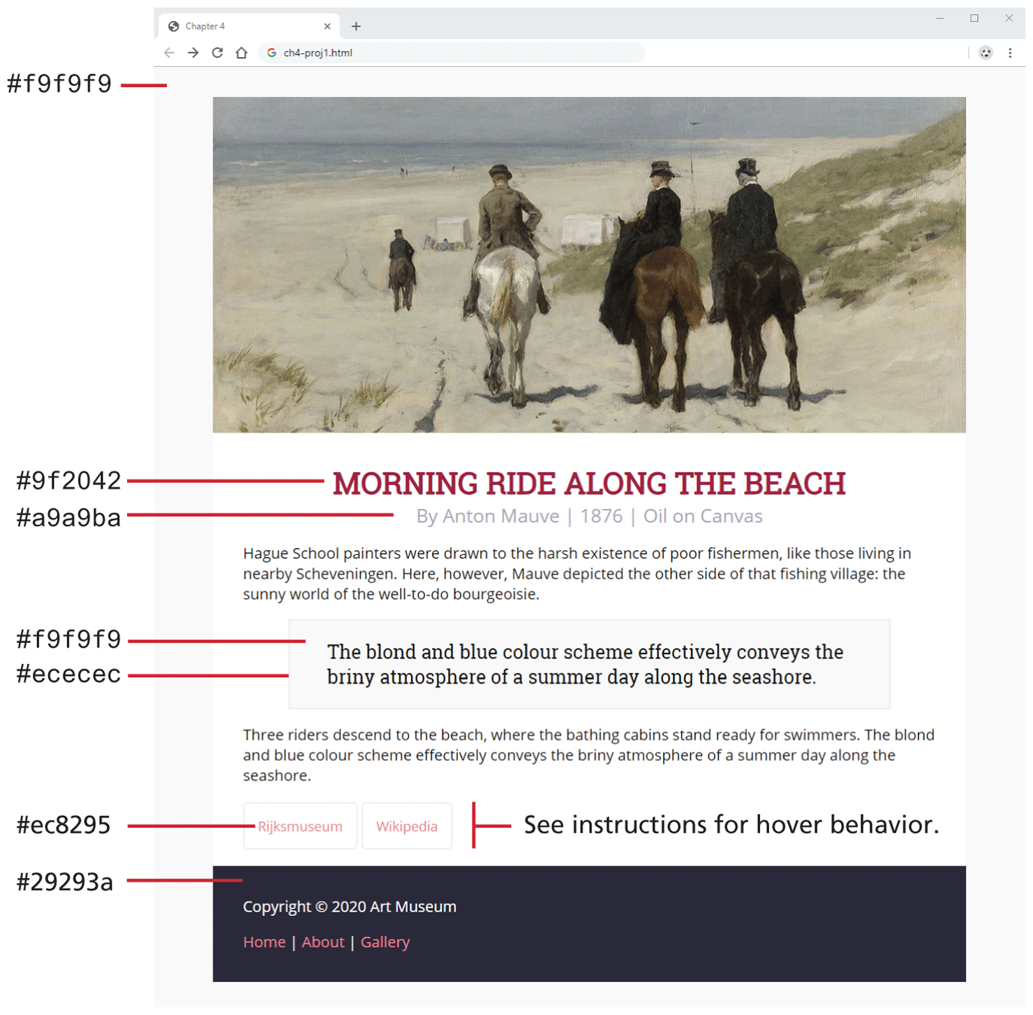Follow the Home link in footer
This screenshot has height=1015, width=1033.
pyautogui.click(x=264, y=942)
